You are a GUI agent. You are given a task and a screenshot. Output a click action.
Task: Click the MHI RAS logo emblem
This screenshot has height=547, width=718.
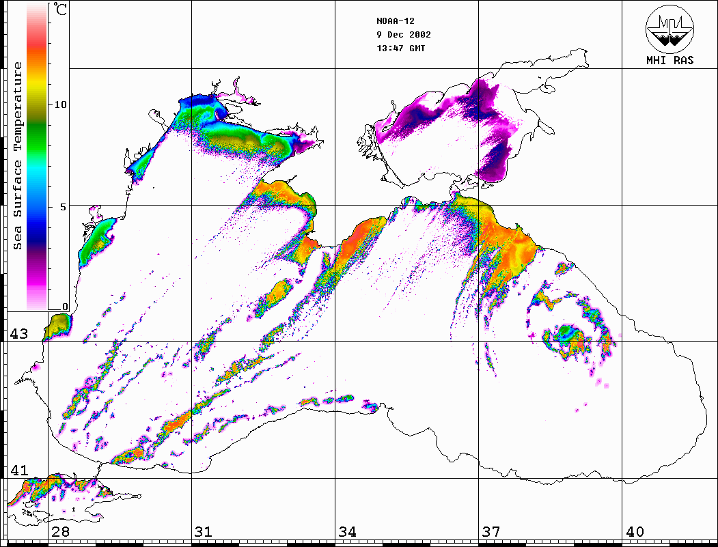coord(670,29)
